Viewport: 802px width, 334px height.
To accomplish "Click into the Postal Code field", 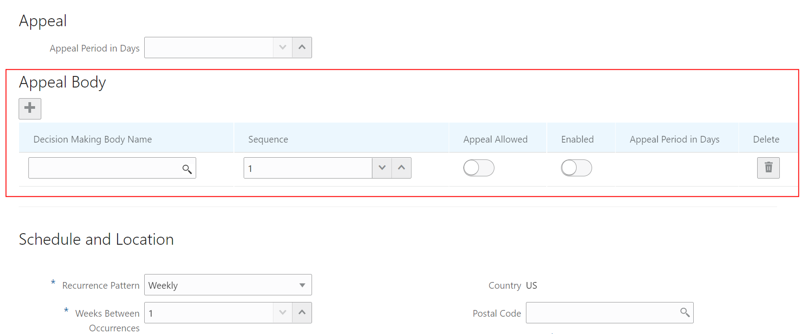I will pyautogui.click(x=601, y=313).
